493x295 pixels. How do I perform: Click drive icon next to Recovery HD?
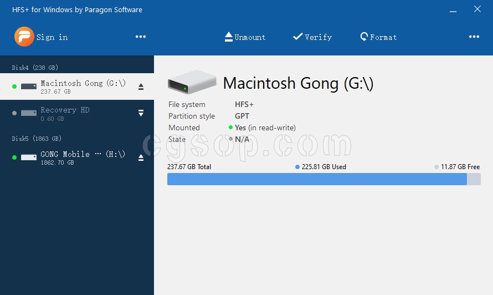(29, 113)
